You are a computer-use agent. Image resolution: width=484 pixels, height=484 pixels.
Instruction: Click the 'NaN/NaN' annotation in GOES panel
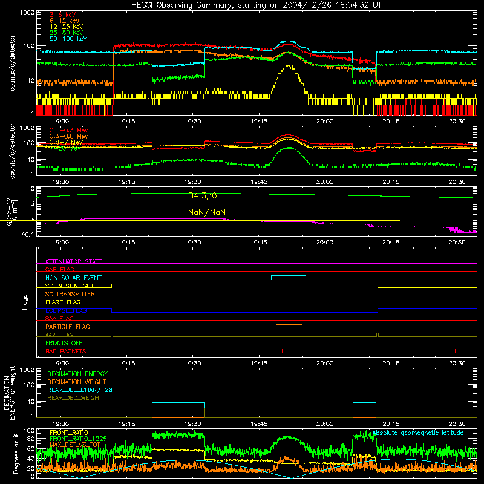(x=207, y=212)
